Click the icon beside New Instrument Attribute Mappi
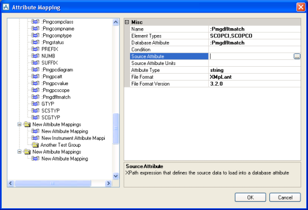Image resolution: width=308 pixels, height=210 pixels. pos(35,138)
